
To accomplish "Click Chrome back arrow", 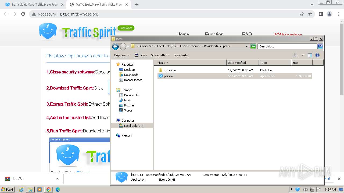I will click(x=6, y=14).
